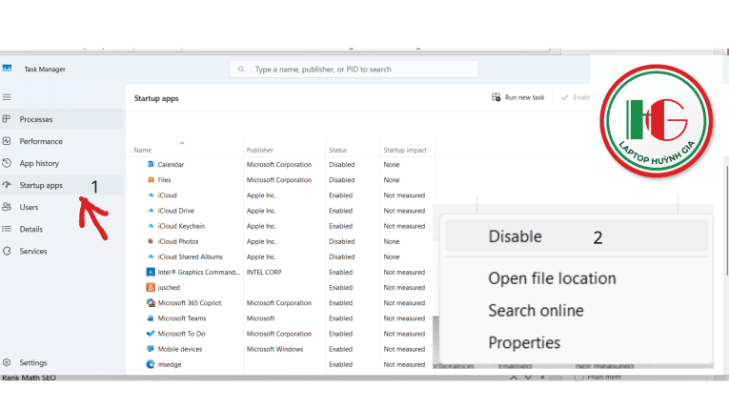Screen dimensions: 729x410
Task: Choose Disable in the context menu
Action: coord(577,236)
